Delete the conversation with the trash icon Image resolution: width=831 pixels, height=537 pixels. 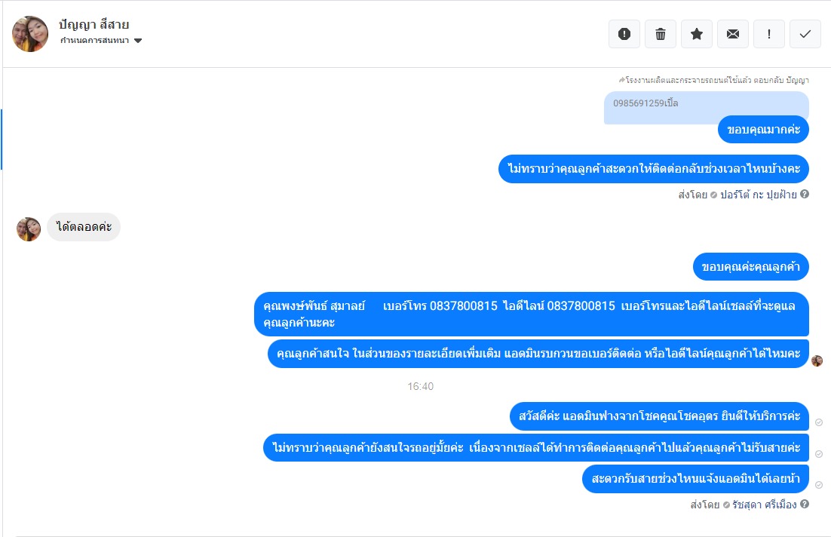click(661, 34)
